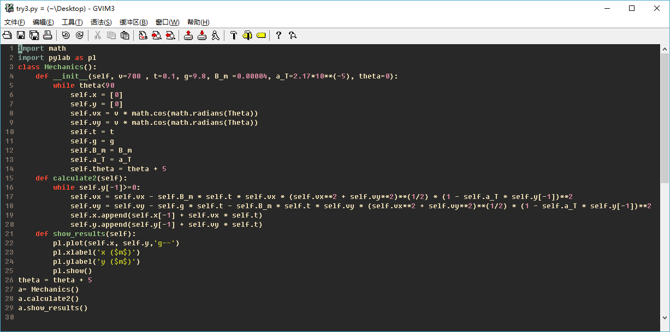Click 'self.t = t' on line 10
The image size is (670, 332).
(92, 131)
